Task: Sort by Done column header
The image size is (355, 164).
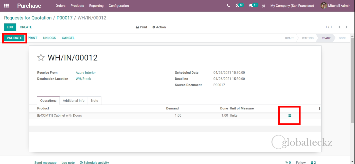Action: click(x=224, y=108)
